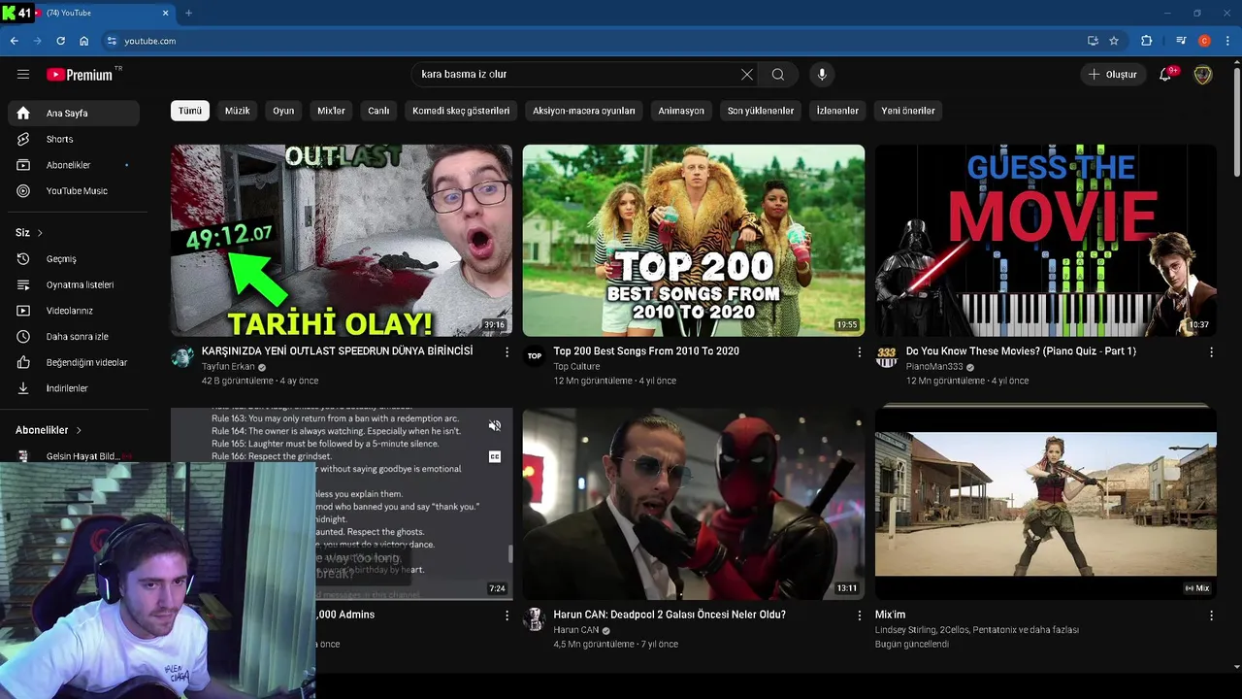Open Guess the Movie piano thumbnail
Image resolution: width=1242 pixels, height=699 pixels.
[x=1046, y=240]
